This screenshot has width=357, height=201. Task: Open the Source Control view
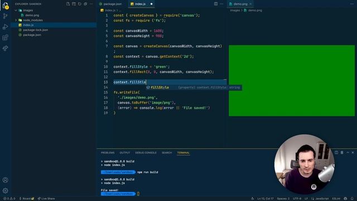point(5,16)
